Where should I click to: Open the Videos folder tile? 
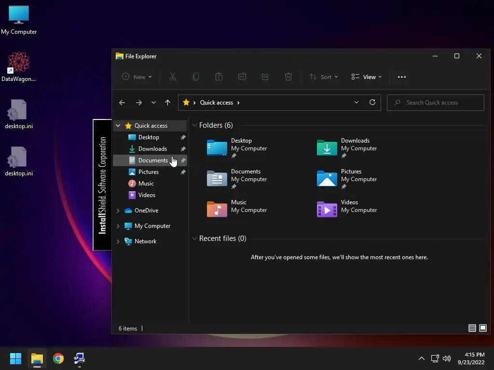(347, 208)
